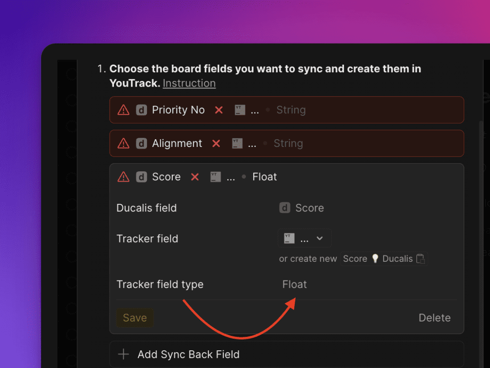Screen dimensions: 490x368
Task: Save the Score field mapping
Action: click(134, 318)
